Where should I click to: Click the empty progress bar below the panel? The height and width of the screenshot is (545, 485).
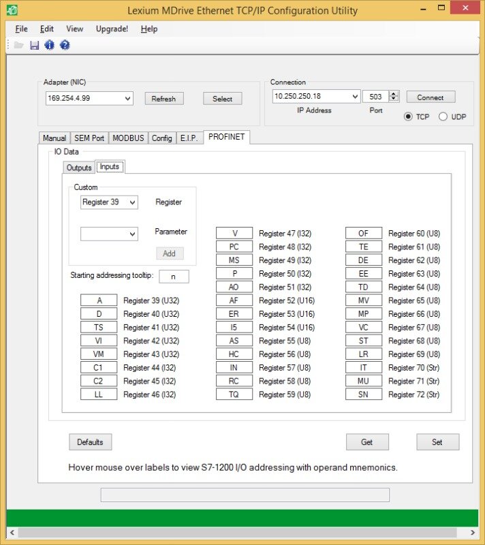[245, 495]
